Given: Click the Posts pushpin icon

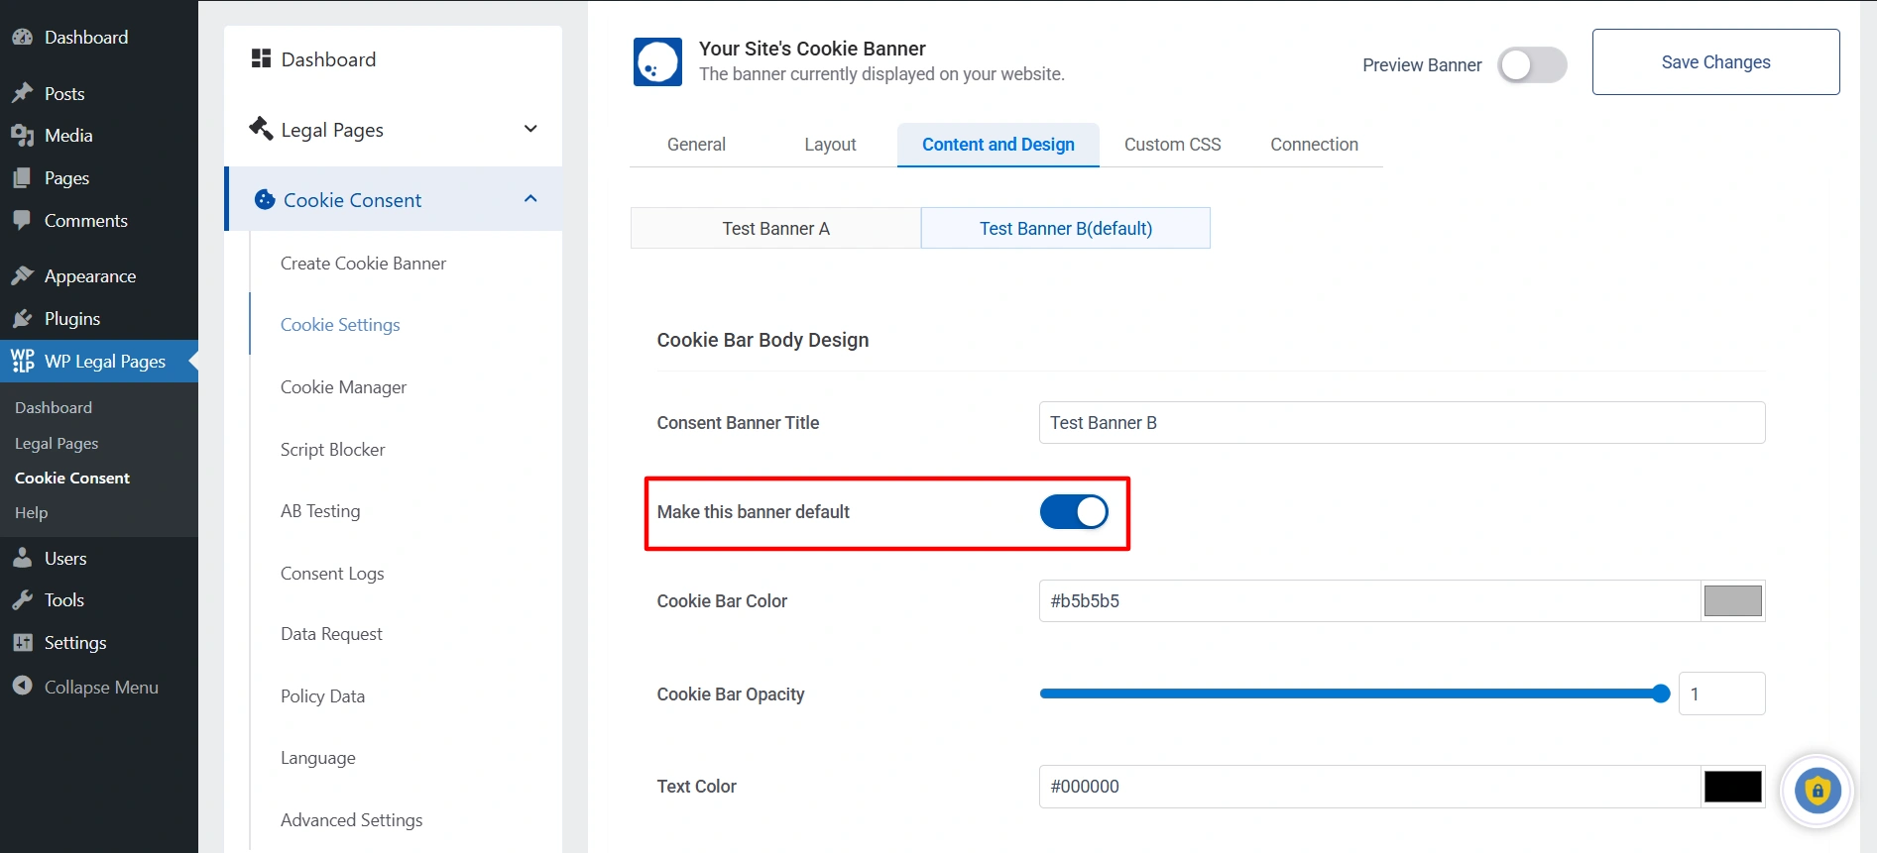Looking at the screenshot, I should [x=22, y=93].
